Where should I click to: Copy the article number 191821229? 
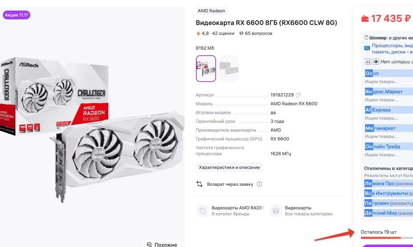click(x=298, y=95)
